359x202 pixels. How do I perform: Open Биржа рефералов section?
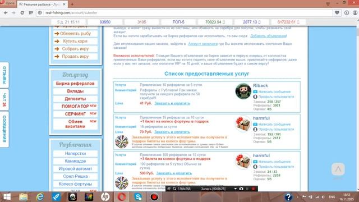75,84
